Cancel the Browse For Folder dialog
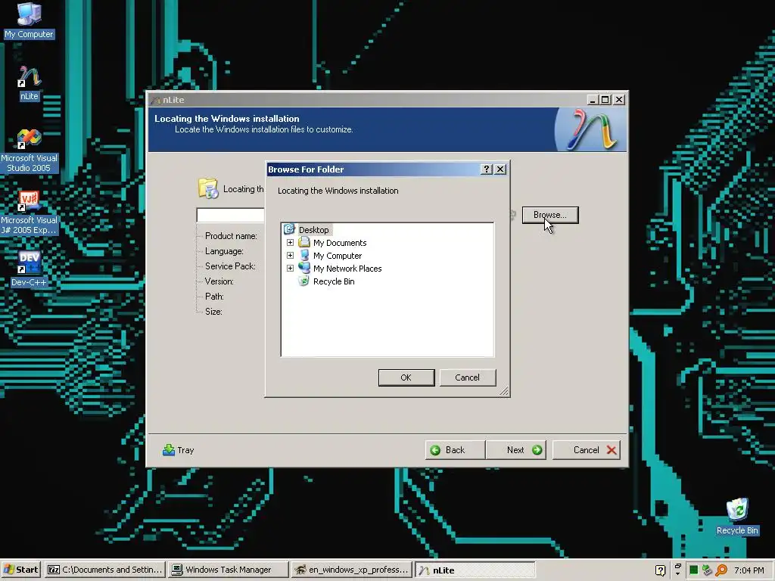 [x=468, y=377]
